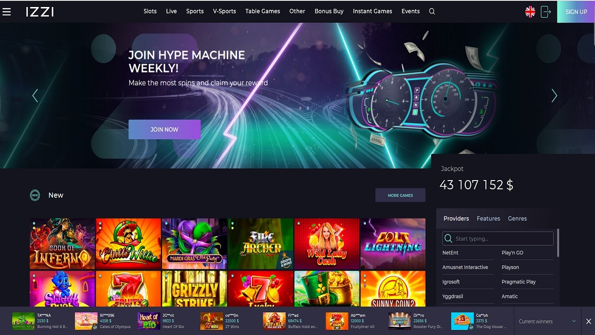Switch to the Genres tab
This screenshot has height=335, width=595.
coord(517,218)
